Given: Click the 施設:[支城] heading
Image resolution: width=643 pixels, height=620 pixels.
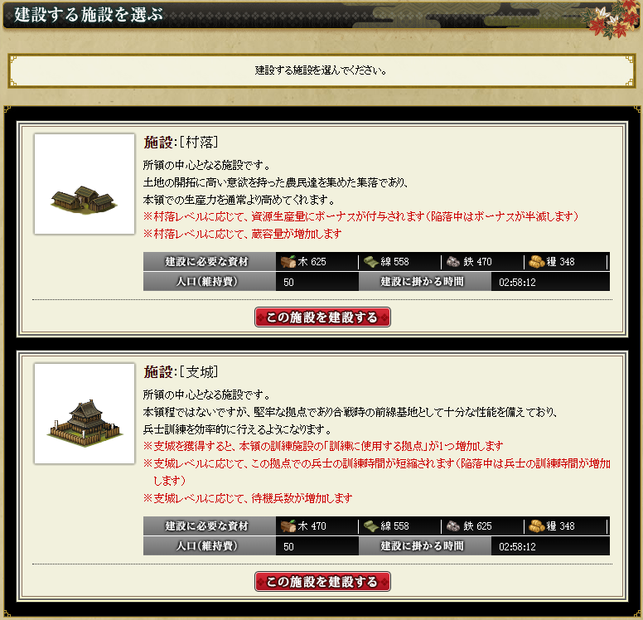Looking at the screenshot, I should pyautogui.click(x=181, y=372).
